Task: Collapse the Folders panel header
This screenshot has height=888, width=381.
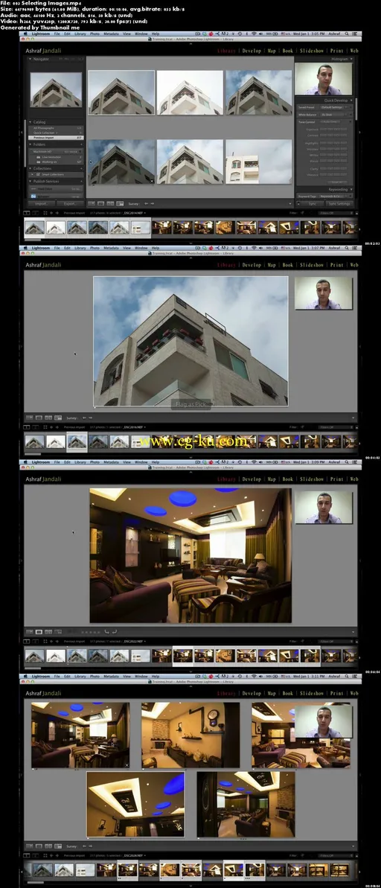Action: [56, 144]
